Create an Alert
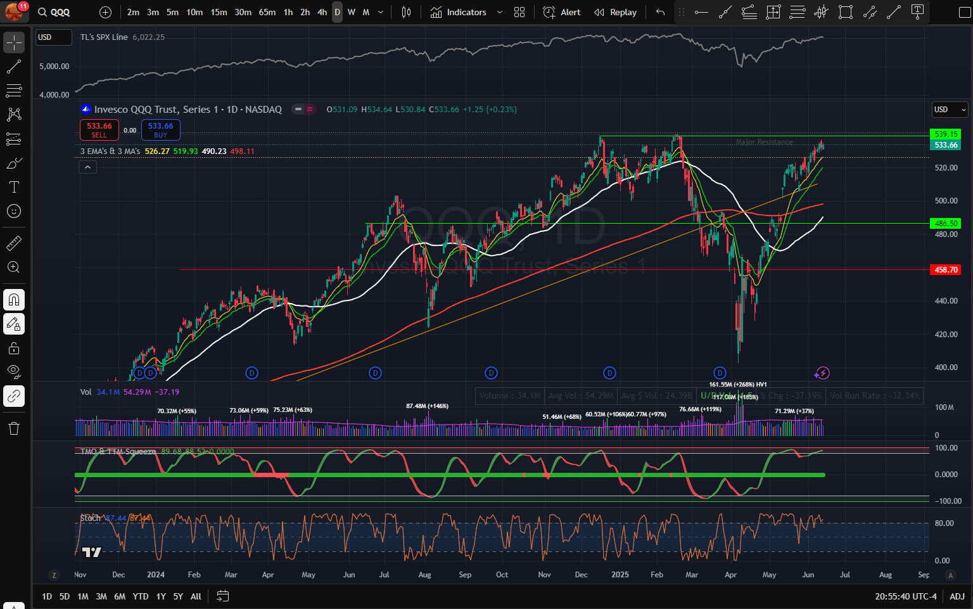973x609 pixels. pyautogui.click(x=562, y=12)
